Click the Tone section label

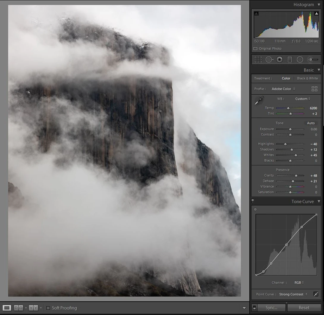point(279,123)
